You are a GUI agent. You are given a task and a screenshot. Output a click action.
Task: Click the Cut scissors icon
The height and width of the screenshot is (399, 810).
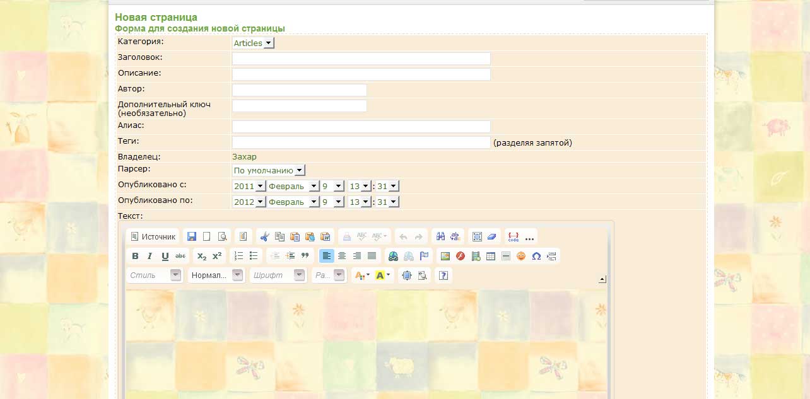tap(264, 237)
